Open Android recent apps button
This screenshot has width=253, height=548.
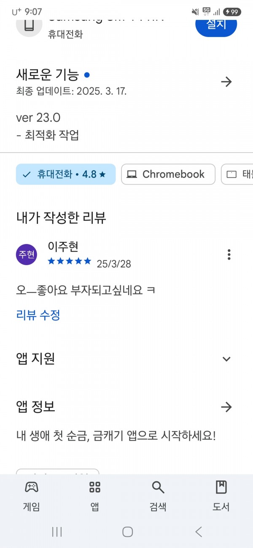click(x=57, y=532)
